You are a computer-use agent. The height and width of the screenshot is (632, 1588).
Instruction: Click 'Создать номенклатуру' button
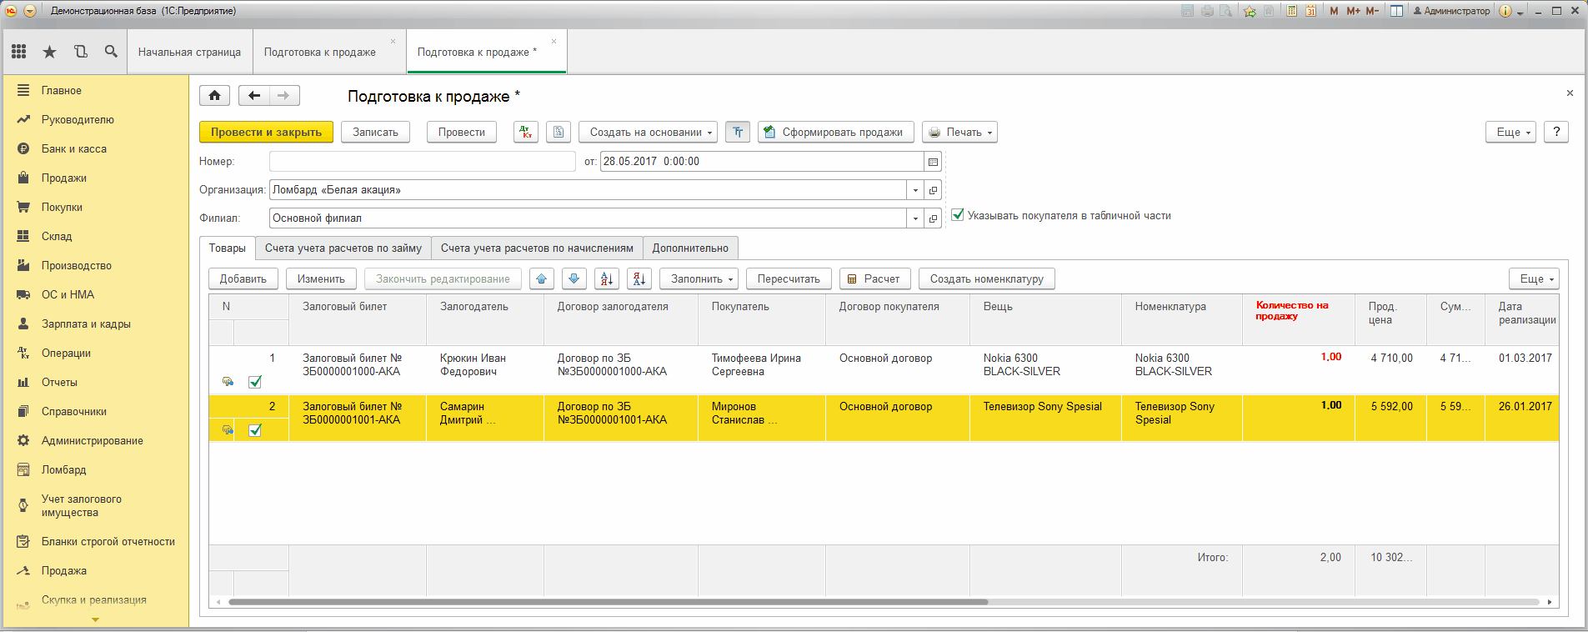(987, 279)
